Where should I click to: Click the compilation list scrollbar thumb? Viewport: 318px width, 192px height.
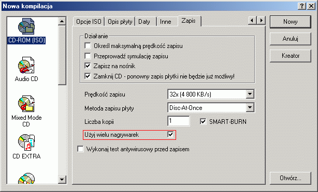tap(62, 55)
